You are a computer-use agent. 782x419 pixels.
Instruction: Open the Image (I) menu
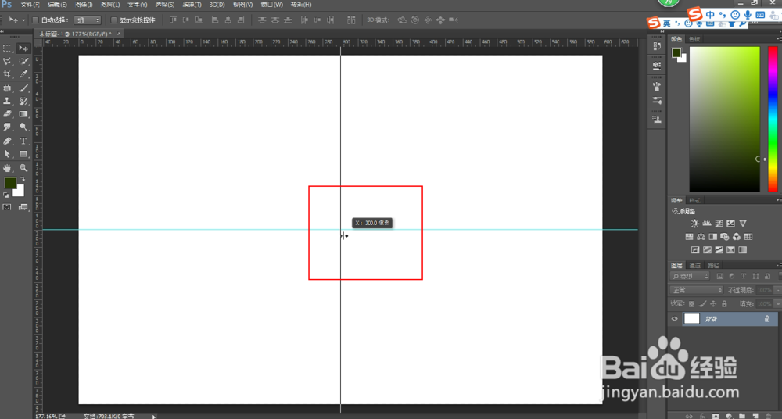[x=84, y=5]
